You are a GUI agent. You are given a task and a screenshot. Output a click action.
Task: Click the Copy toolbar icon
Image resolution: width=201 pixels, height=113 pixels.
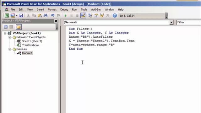pyautogui.click(x=34, y=16)
